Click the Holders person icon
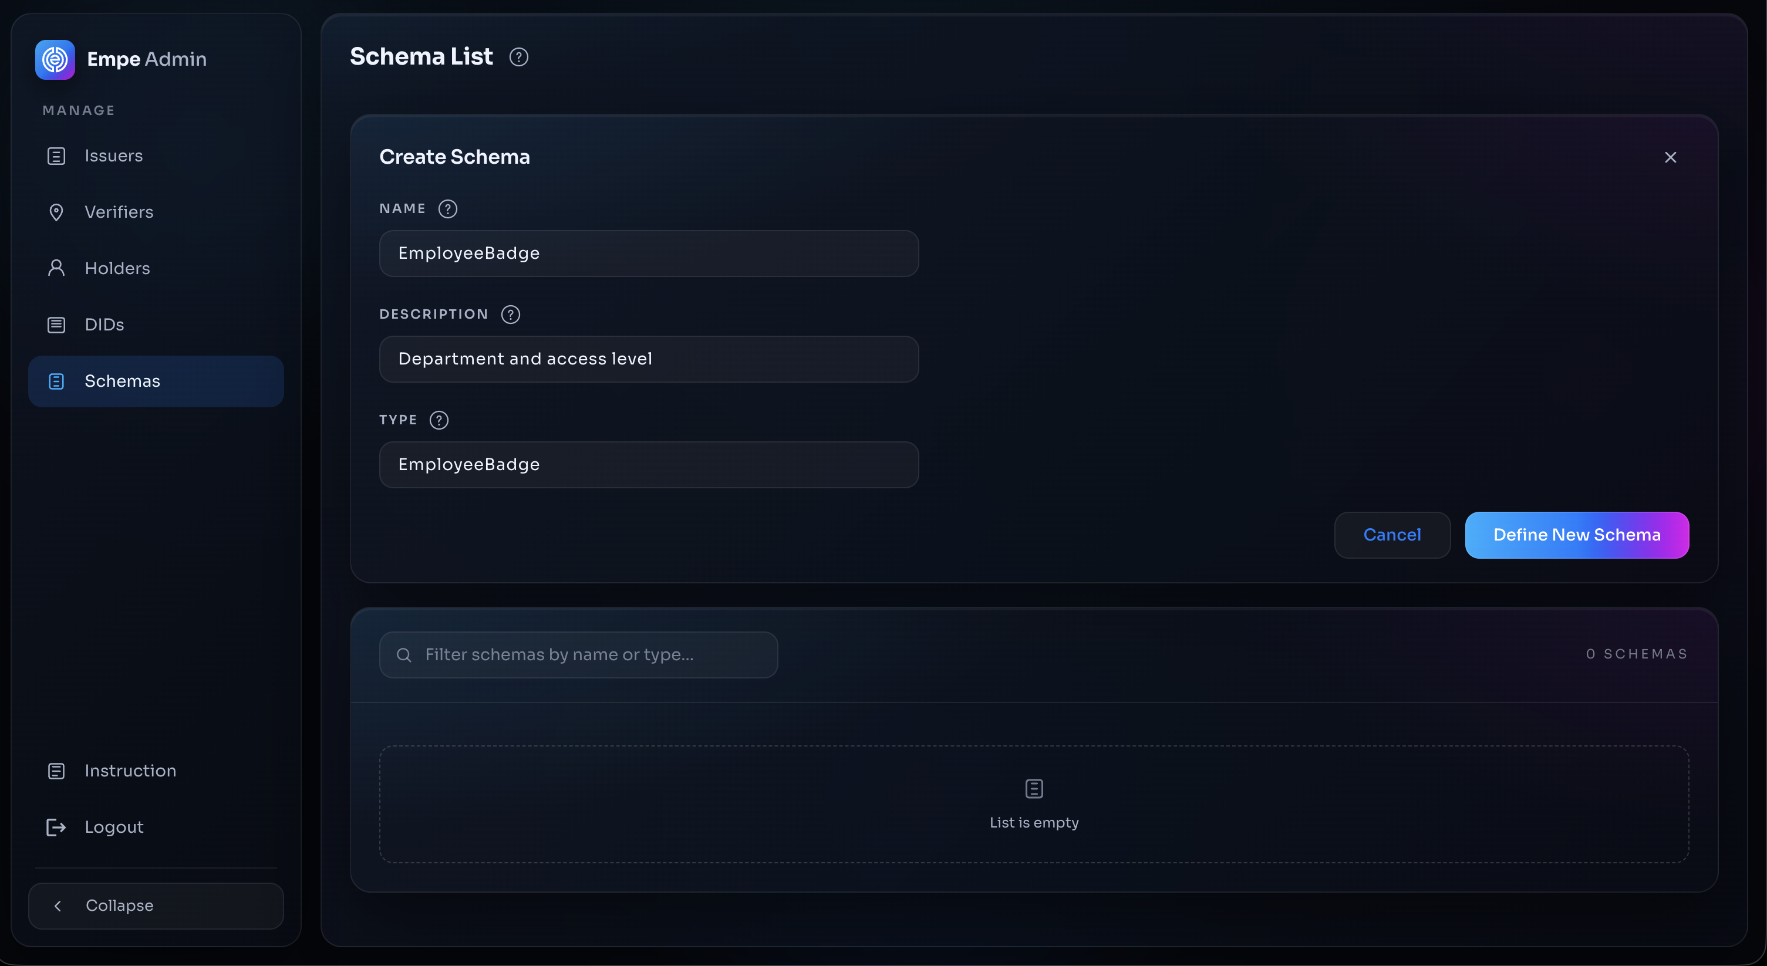This screenshot has height=966, width=1767. pos(56,268)
